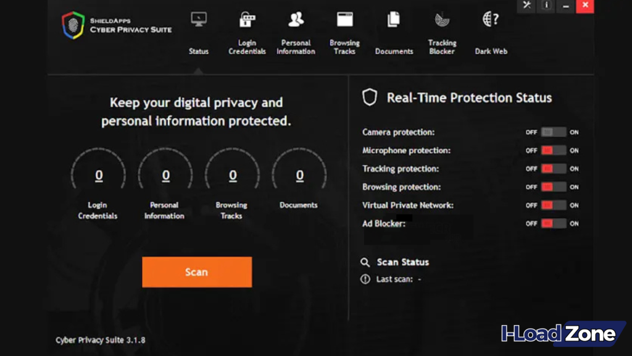632x356 pixels.
Task: Select the Tracking Blocker orange icon
Action: click(x=441, y=19)
